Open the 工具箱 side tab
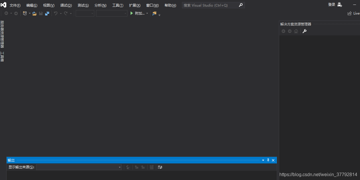 point(2,57)
